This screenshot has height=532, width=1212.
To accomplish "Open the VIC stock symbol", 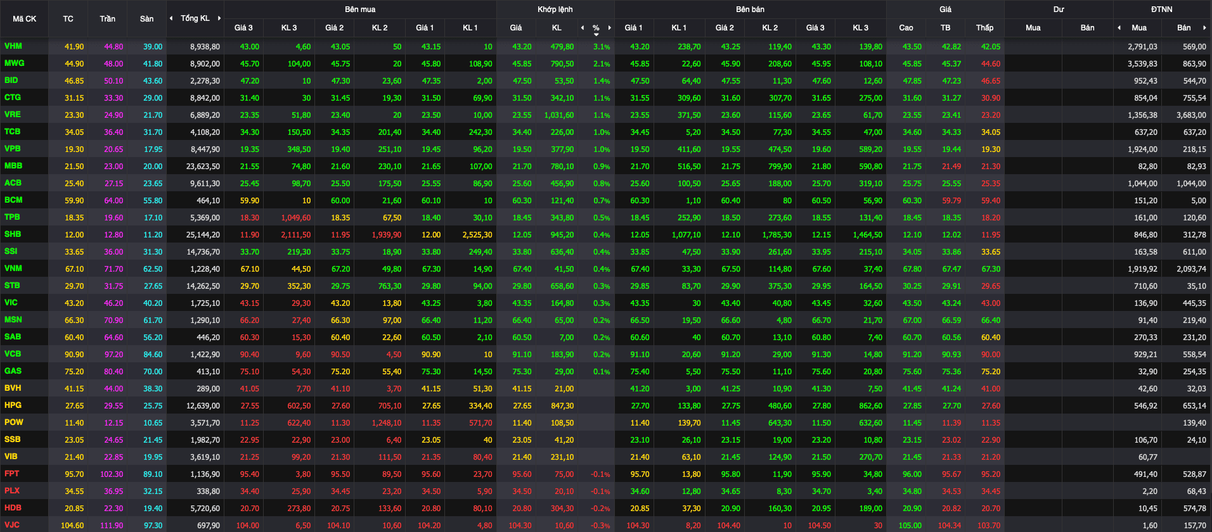I will pyautogui.click(x=11, y=303).
